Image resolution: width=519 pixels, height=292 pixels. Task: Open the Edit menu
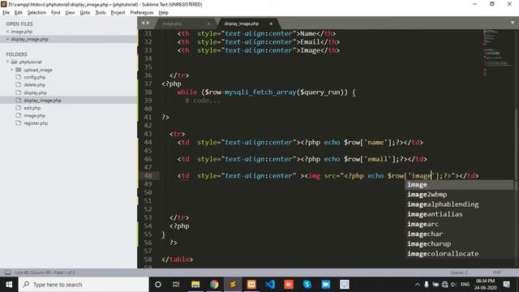(x=18, y=13)
